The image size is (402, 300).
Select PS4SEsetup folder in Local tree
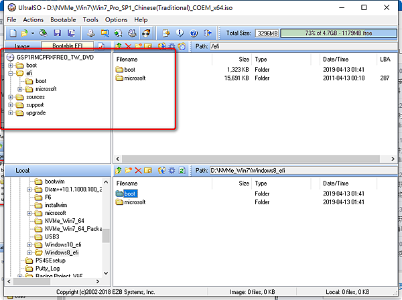(x=46, y=260)
